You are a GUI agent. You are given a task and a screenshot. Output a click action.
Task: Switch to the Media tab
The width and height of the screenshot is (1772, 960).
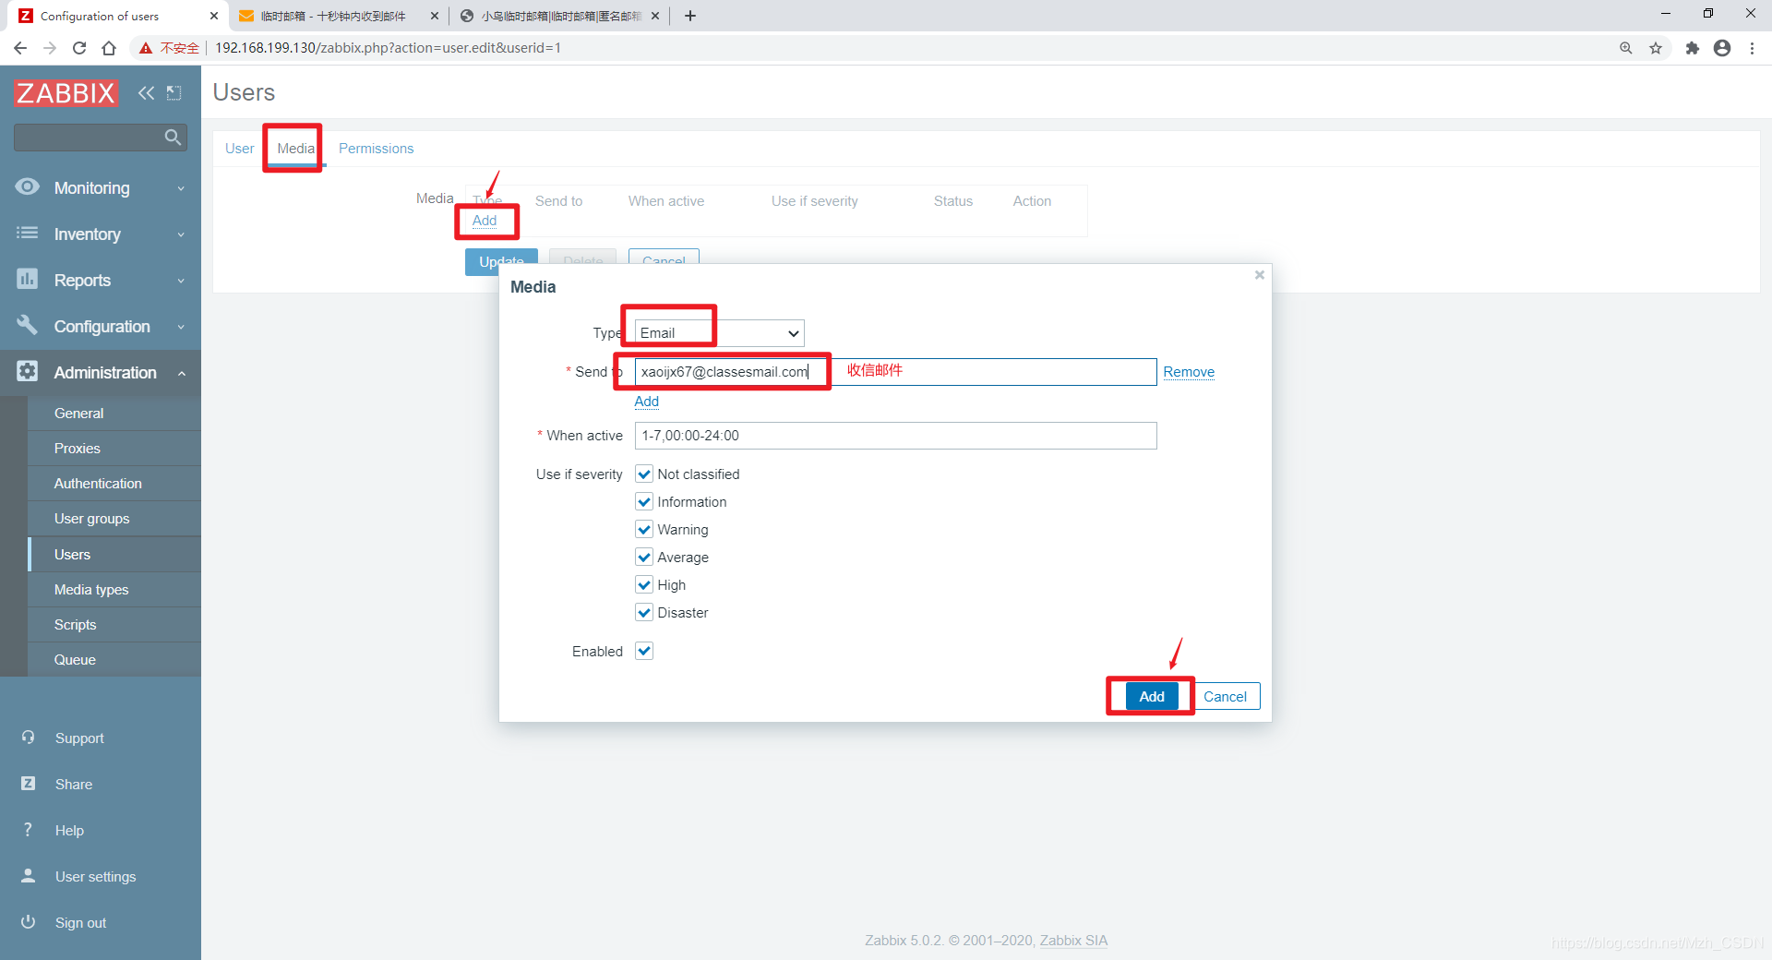click(295, 149)
